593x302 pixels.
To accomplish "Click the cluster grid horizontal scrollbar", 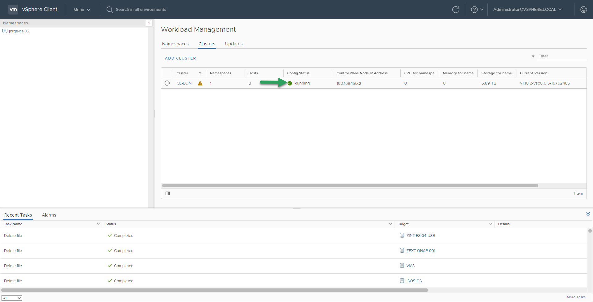I will tap(350, 185).
